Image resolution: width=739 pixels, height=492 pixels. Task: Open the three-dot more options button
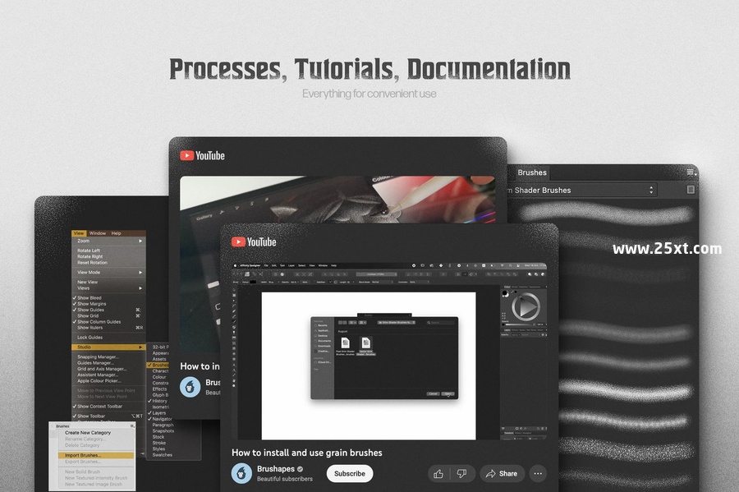(538, 474)
